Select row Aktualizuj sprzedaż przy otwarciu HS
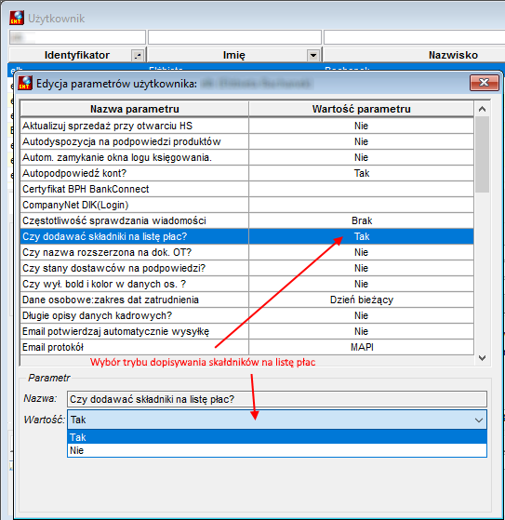The width and height of the screenshot is (505, 520). pyautogui.click(x=246, y=126)
